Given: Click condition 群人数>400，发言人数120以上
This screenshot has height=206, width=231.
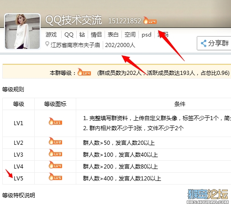Looking at the screenshot, I should coord(122,179).
